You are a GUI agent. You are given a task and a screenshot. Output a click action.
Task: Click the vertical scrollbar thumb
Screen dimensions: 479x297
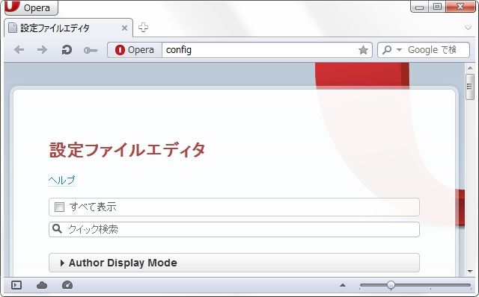pos(470,87)
